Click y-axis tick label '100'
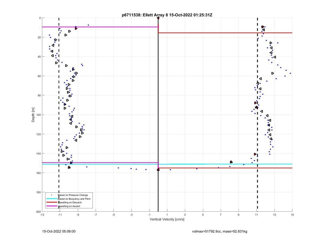 point(38,115)
